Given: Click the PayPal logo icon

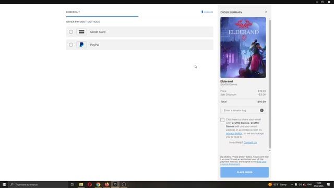Looking at the screenshot, I should 81,45.
